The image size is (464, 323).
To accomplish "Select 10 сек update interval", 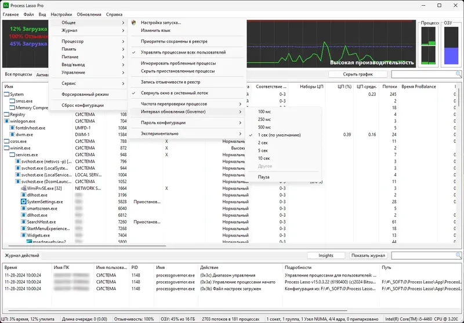I will tap(283, 158).
